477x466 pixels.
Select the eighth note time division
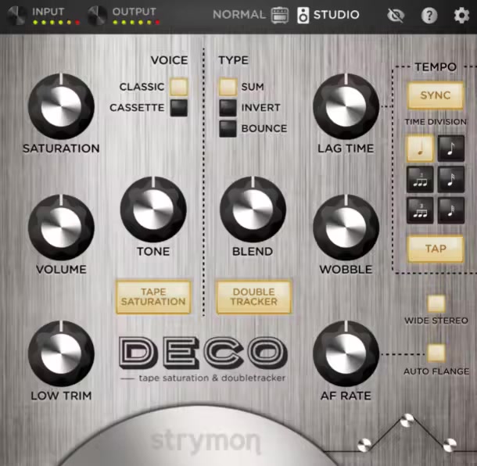pos(451,149)
